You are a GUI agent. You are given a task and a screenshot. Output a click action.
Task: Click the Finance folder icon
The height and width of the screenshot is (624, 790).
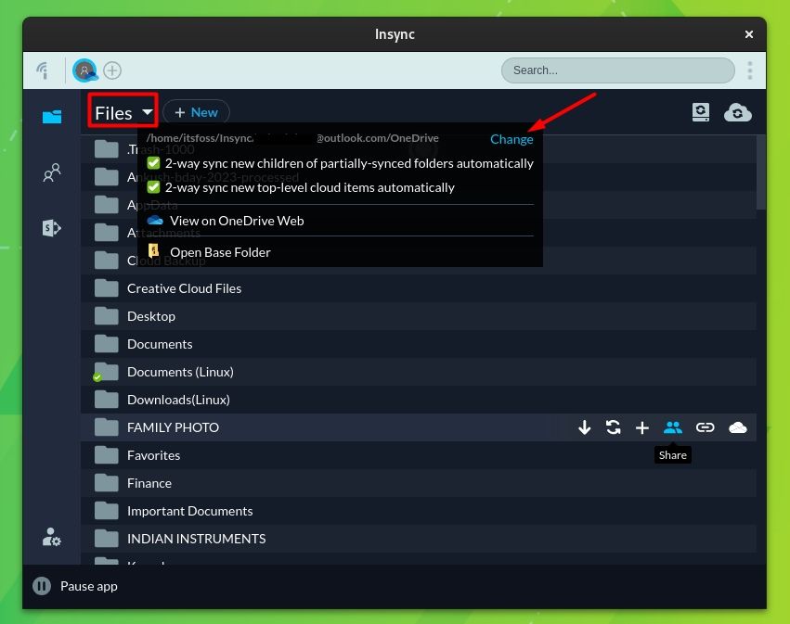[107, 483]
